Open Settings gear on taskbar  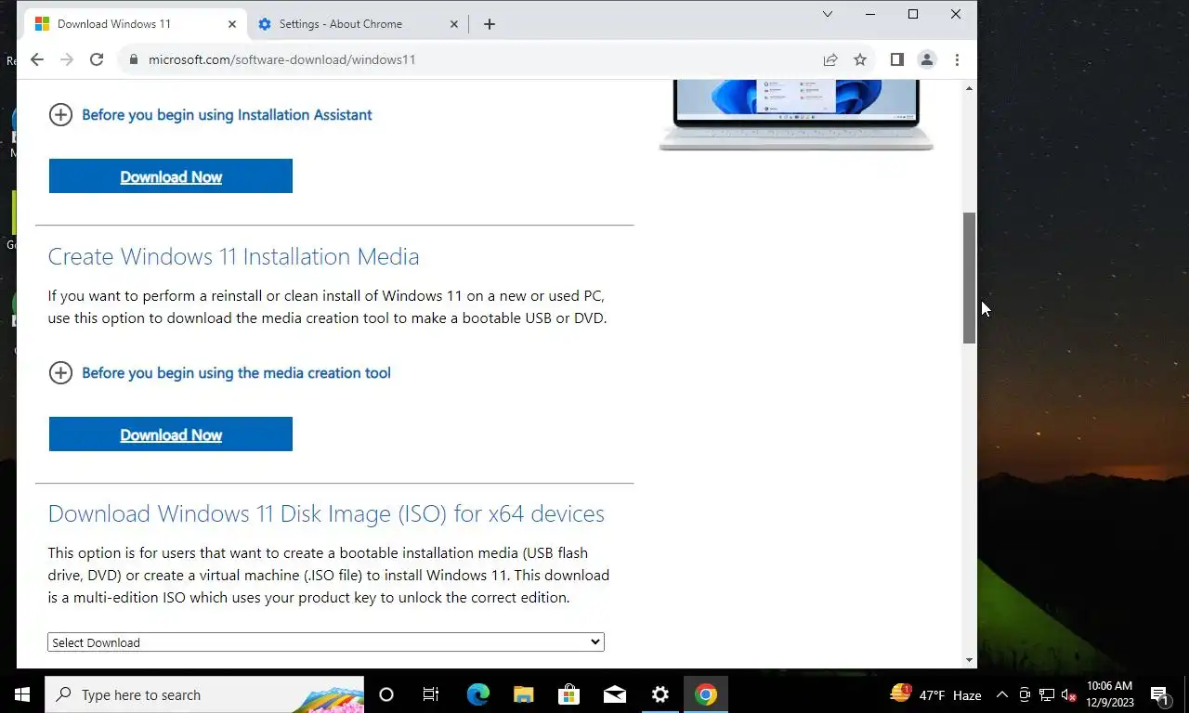(660, 694)
